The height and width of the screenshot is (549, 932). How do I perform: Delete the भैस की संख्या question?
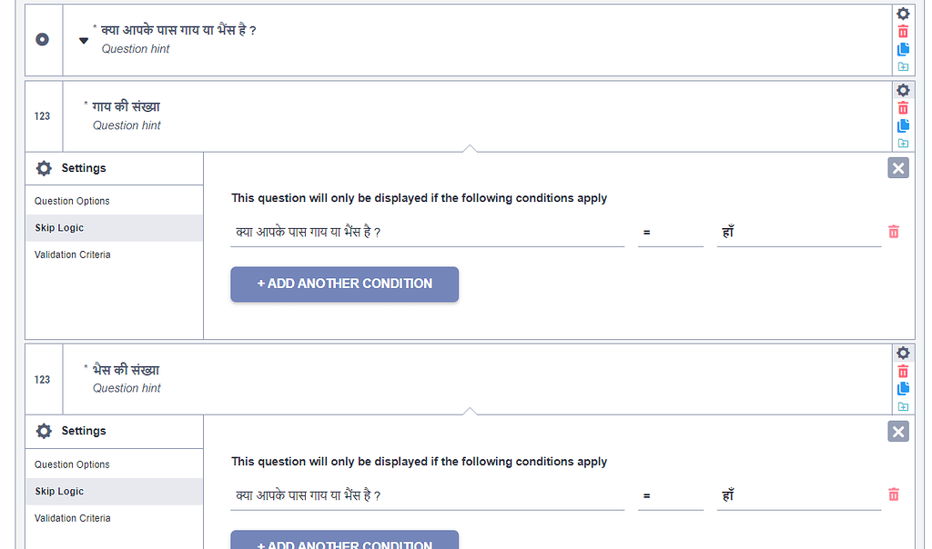tap(903, 371)
